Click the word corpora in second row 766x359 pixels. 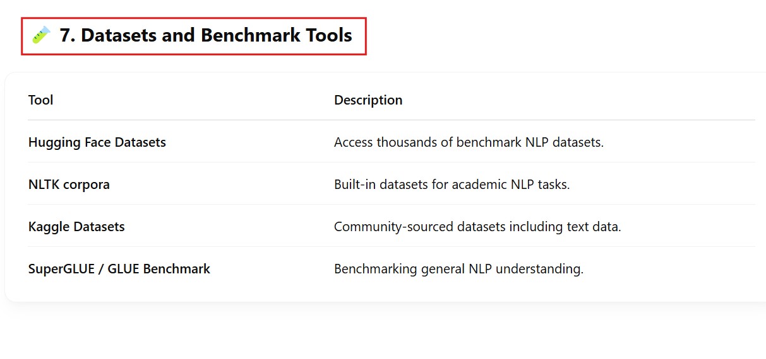coord(87,185)
